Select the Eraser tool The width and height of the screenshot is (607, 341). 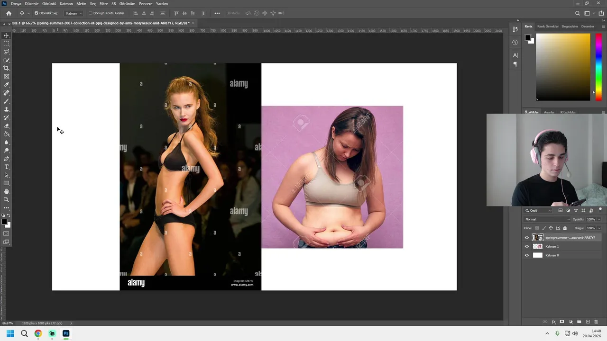[x=6, y=126]
